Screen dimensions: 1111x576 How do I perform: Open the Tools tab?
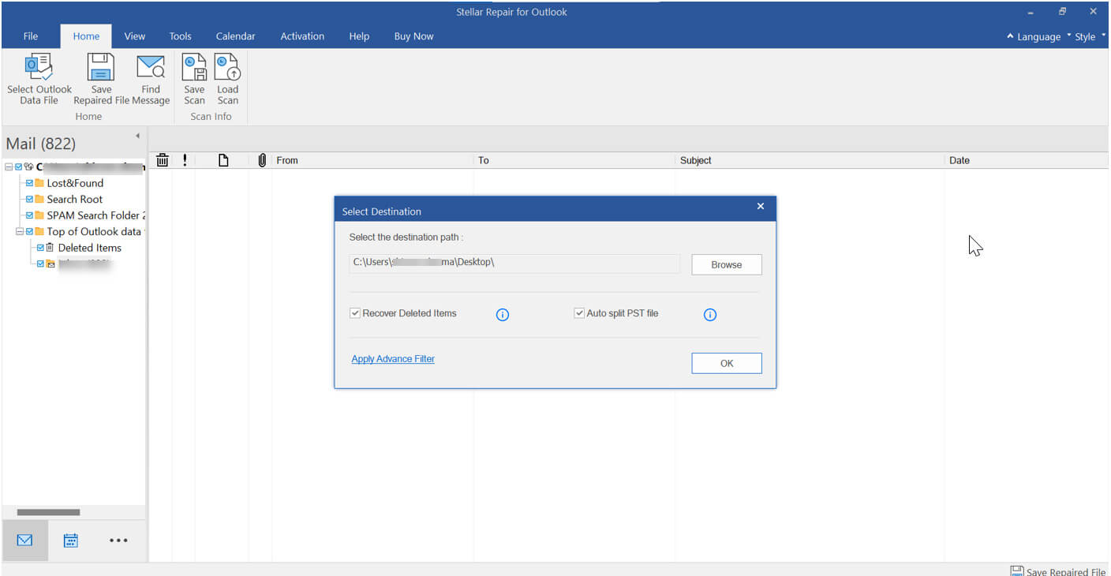coord(180,36)
